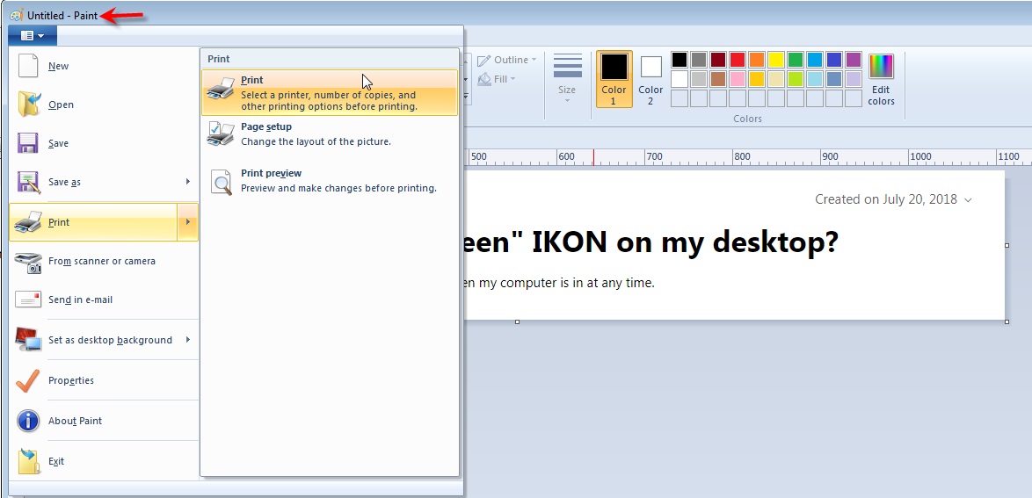Click the scanner and camera icon

pos(28,262)
